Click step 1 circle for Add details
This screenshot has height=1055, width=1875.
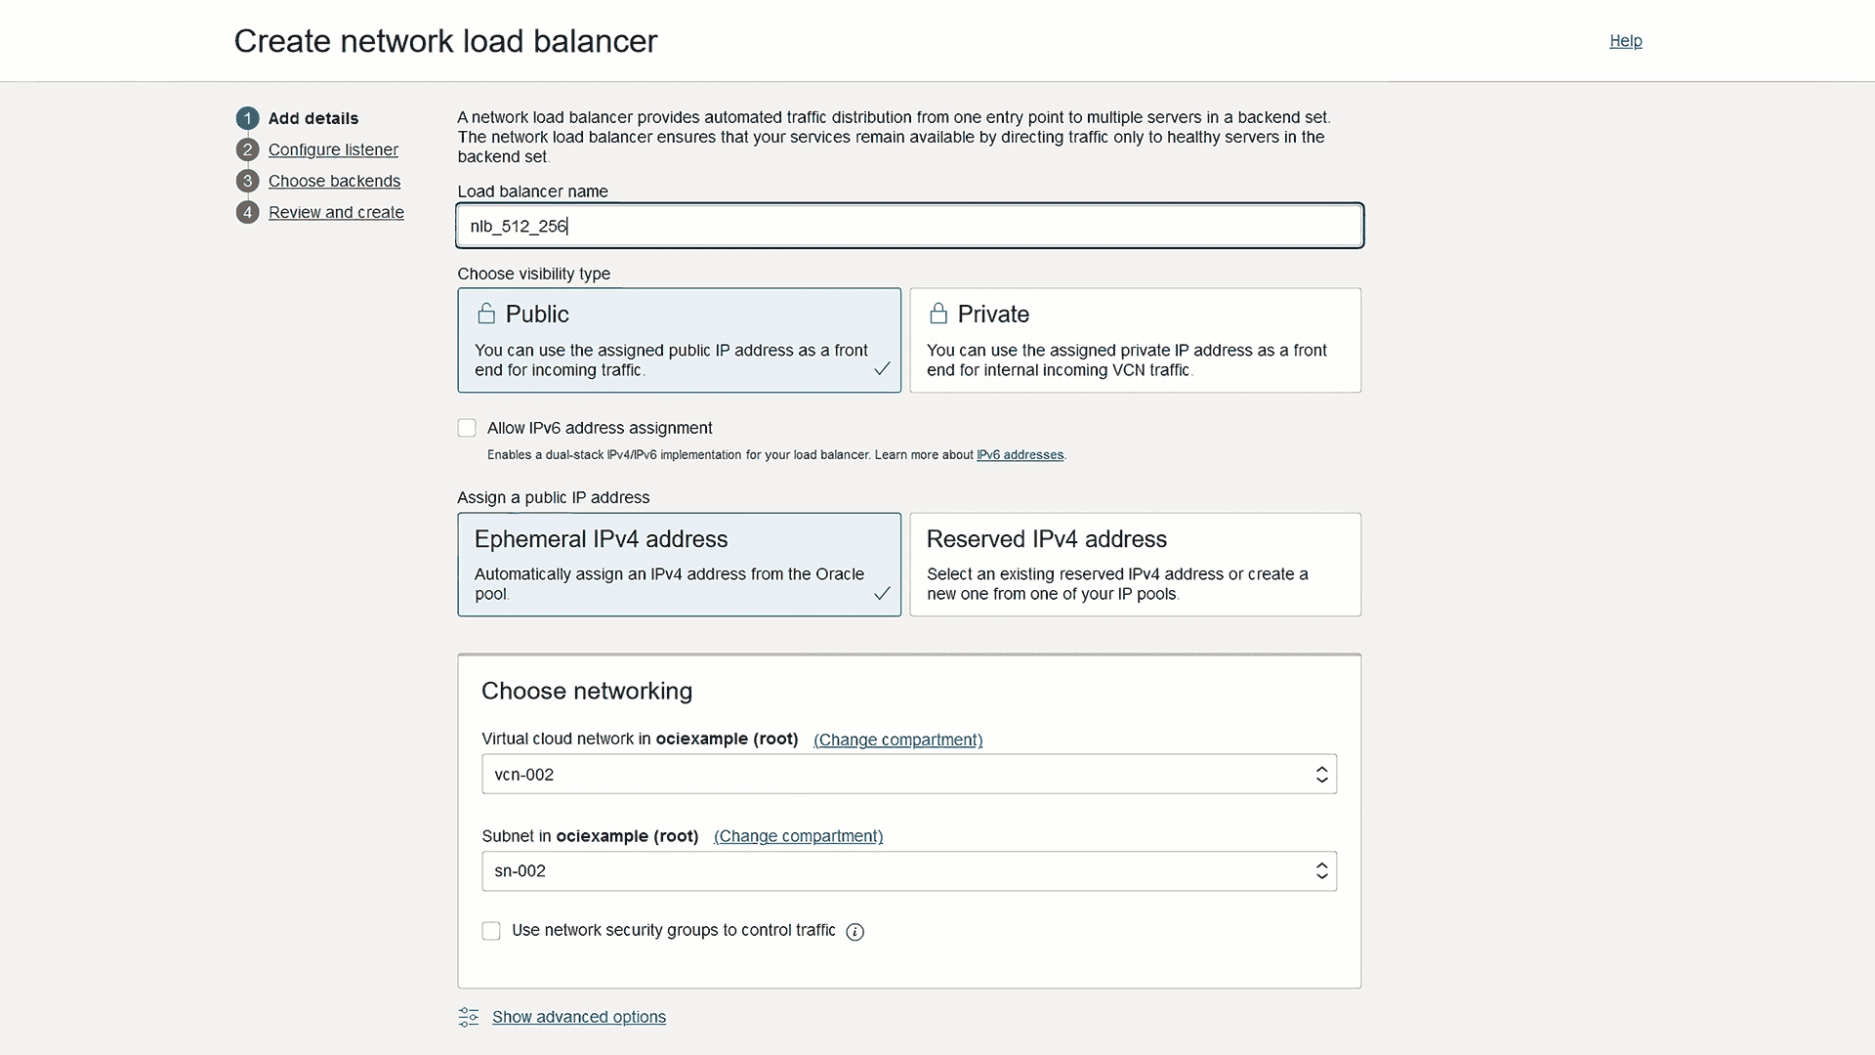(246, 118)
